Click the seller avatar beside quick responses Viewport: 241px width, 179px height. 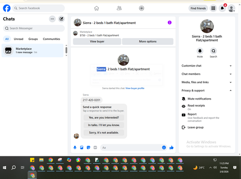(x=76, y=136)
